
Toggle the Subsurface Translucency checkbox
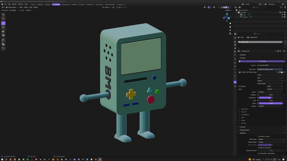(x=258, y=153)
